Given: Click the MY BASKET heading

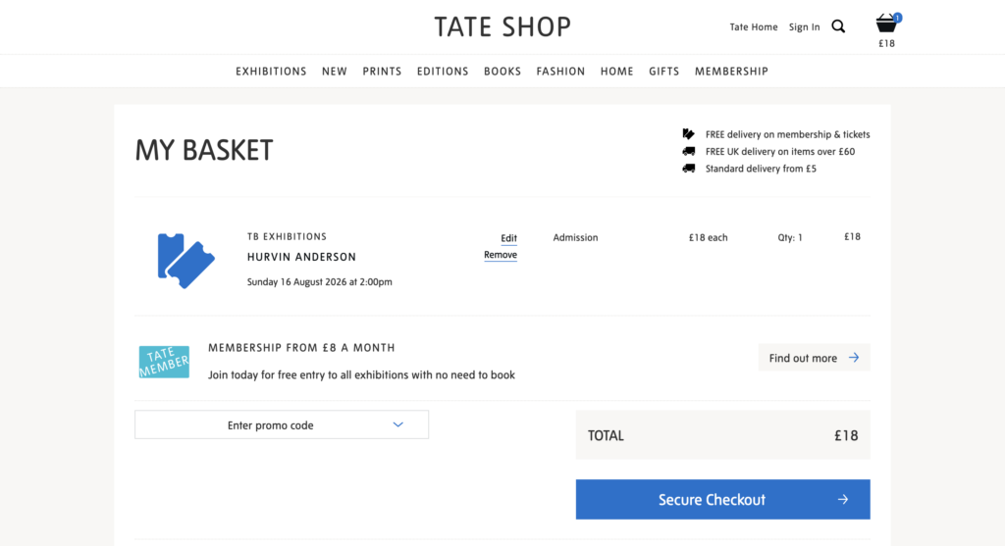Looking at the screenshot, I should tap(204, 150).
